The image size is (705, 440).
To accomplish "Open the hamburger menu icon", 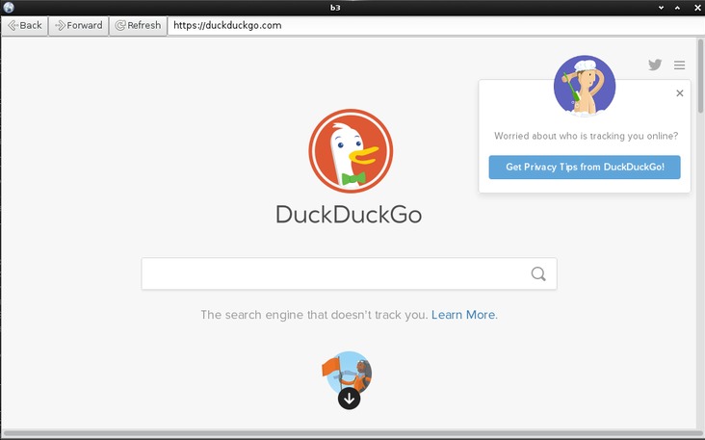I will coord(679,65).
